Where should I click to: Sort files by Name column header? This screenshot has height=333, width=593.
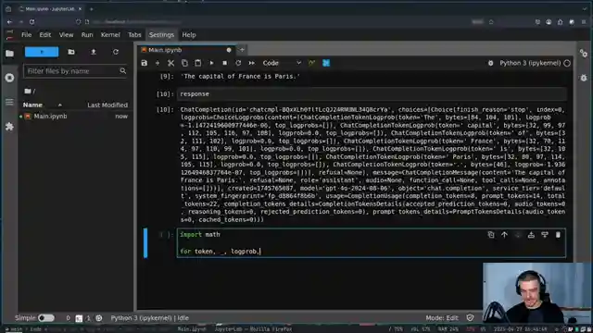tap(42, 105)
